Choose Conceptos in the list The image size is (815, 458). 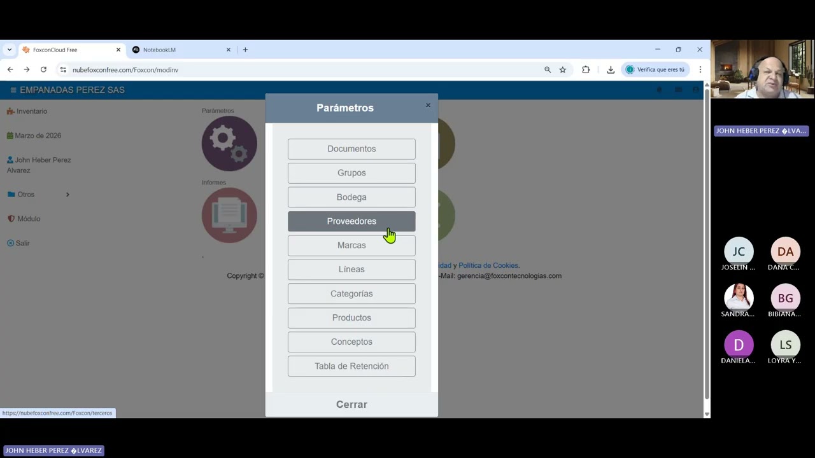tap(351, 342)
